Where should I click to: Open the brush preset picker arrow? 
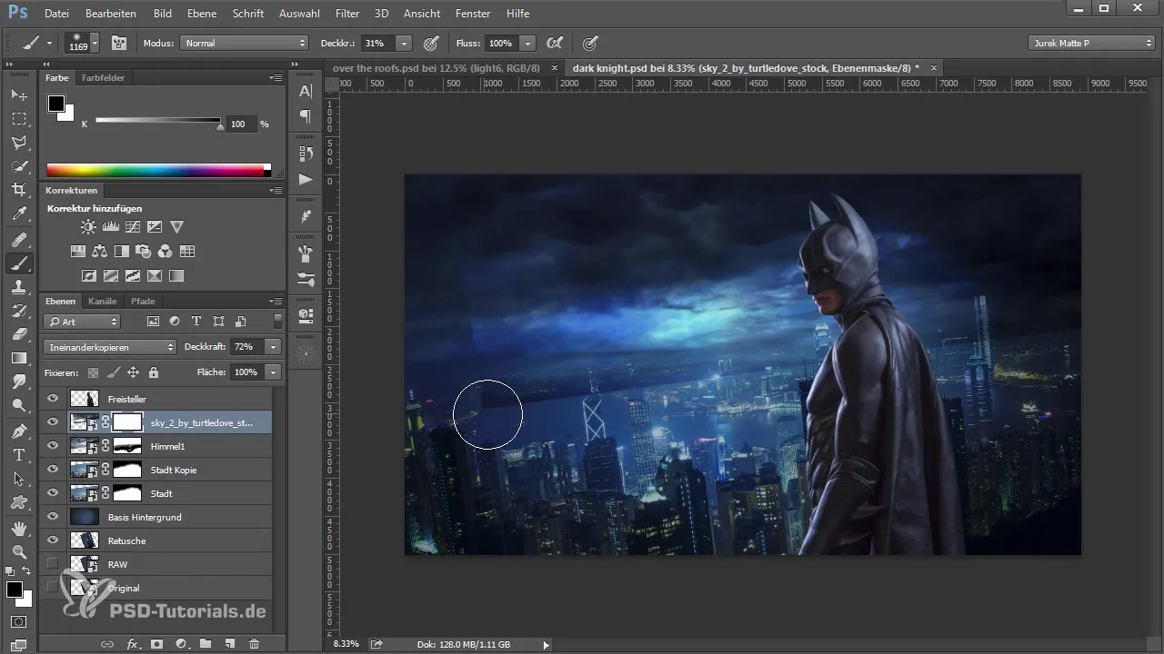pos(95,43)
